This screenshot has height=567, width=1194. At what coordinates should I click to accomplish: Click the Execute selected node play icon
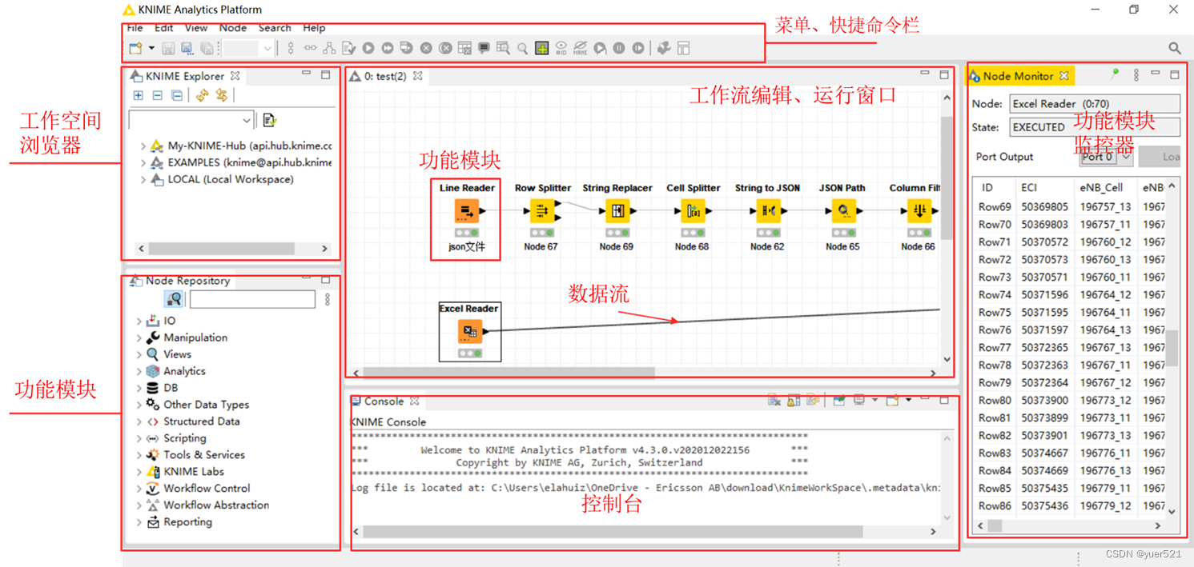pos(368,48)
